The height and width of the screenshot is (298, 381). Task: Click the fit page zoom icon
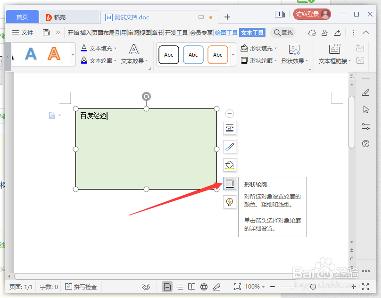click(x=237, y=287)
